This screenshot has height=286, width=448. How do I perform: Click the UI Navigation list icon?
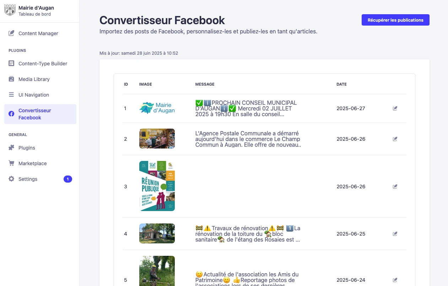[11, 95]
